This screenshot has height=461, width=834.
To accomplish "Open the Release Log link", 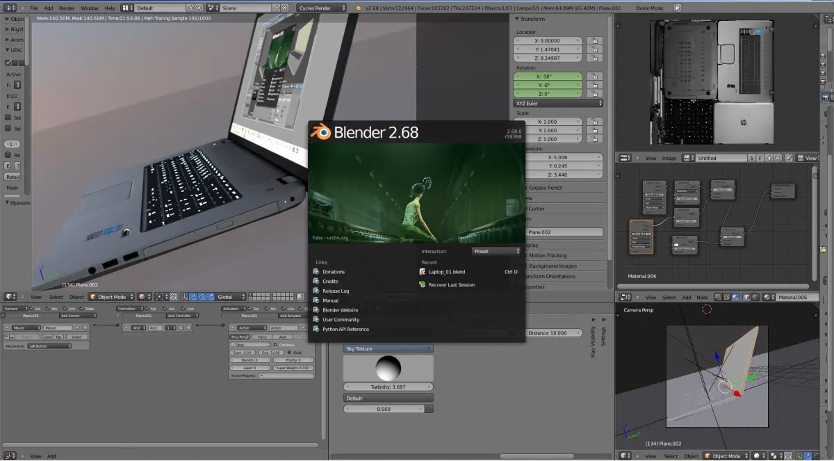I will (x=336, y=291).
